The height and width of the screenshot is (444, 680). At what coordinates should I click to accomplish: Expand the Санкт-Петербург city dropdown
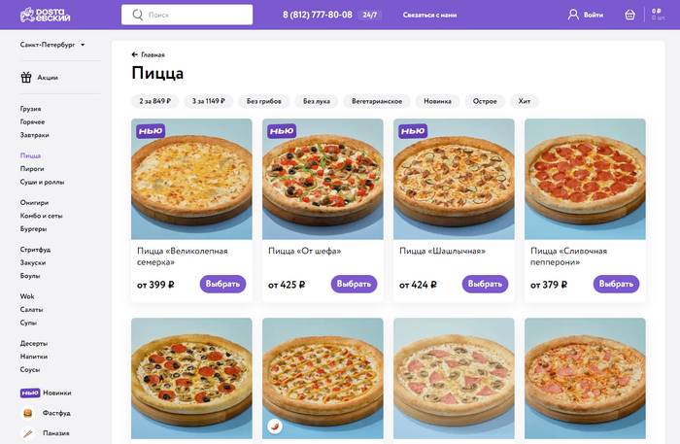(x=52, y=45)
